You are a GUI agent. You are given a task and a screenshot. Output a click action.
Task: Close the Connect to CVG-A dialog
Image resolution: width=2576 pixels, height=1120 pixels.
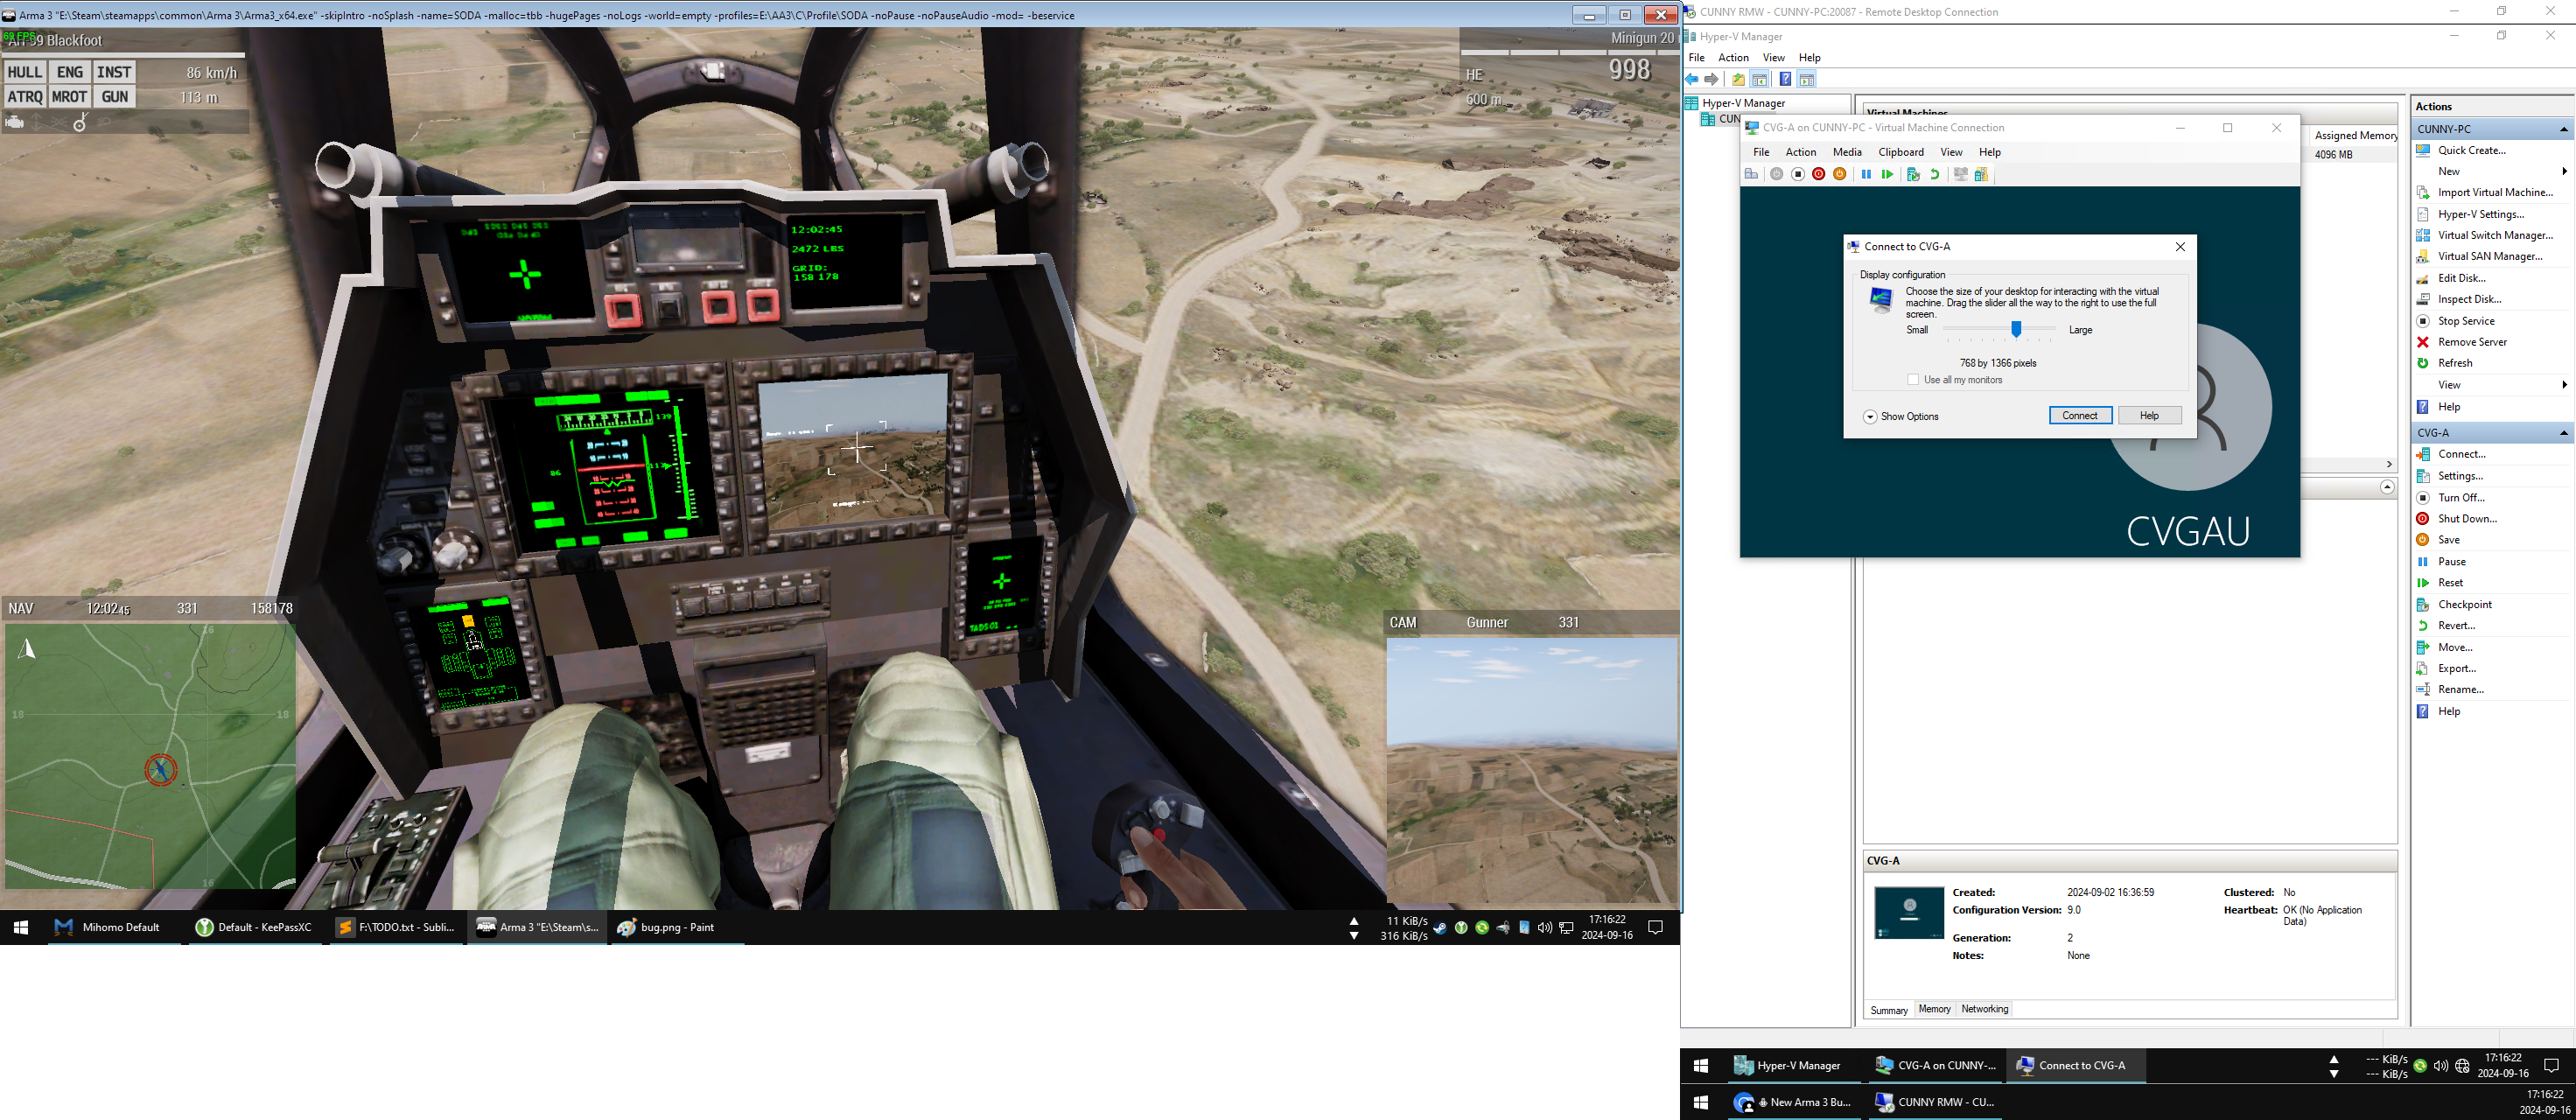click(x=2180, y=246)
